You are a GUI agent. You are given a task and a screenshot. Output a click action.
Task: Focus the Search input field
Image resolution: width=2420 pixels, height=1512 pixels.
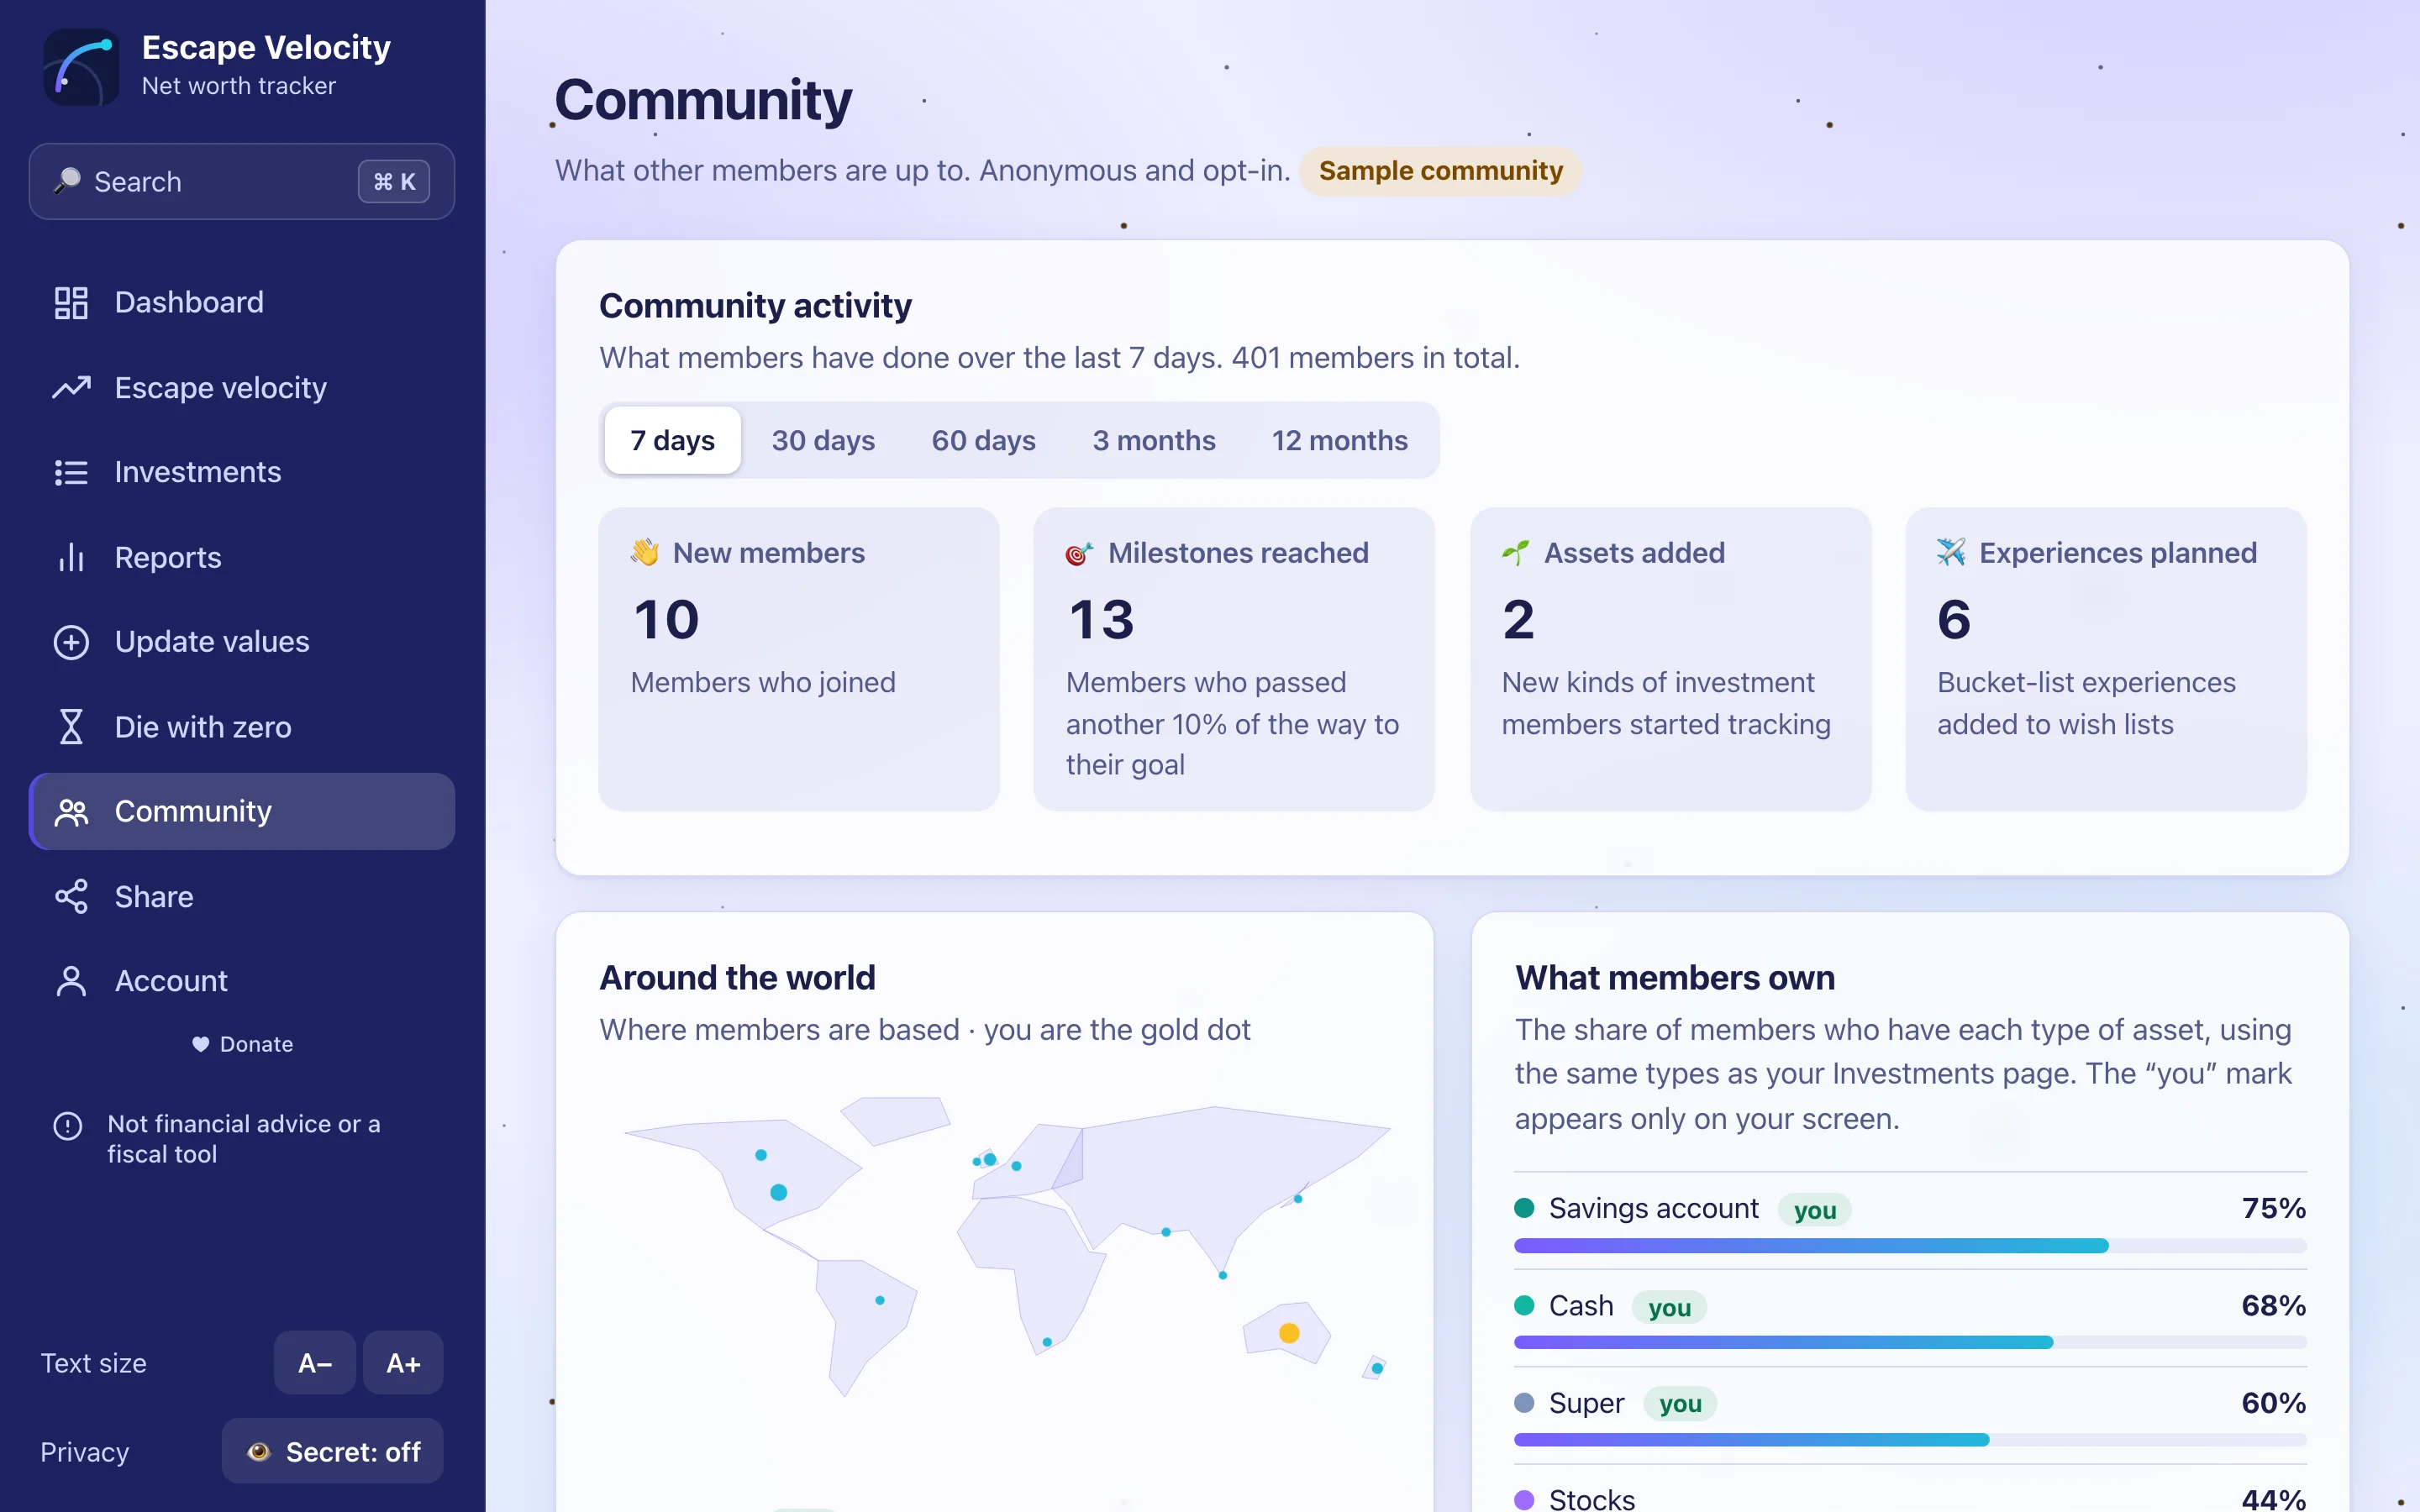242,181
